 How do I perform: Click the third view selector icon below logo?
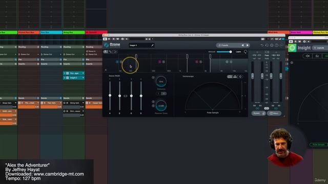pyautogui.click(x=115, y=52)
